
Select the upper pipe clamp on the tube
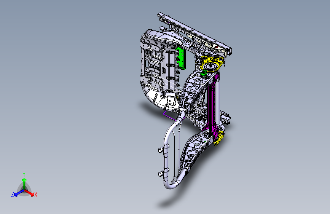(x=163, y=149)
